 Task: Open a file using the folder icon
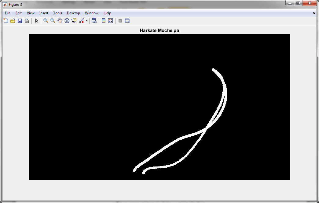(x=13, y=21)
